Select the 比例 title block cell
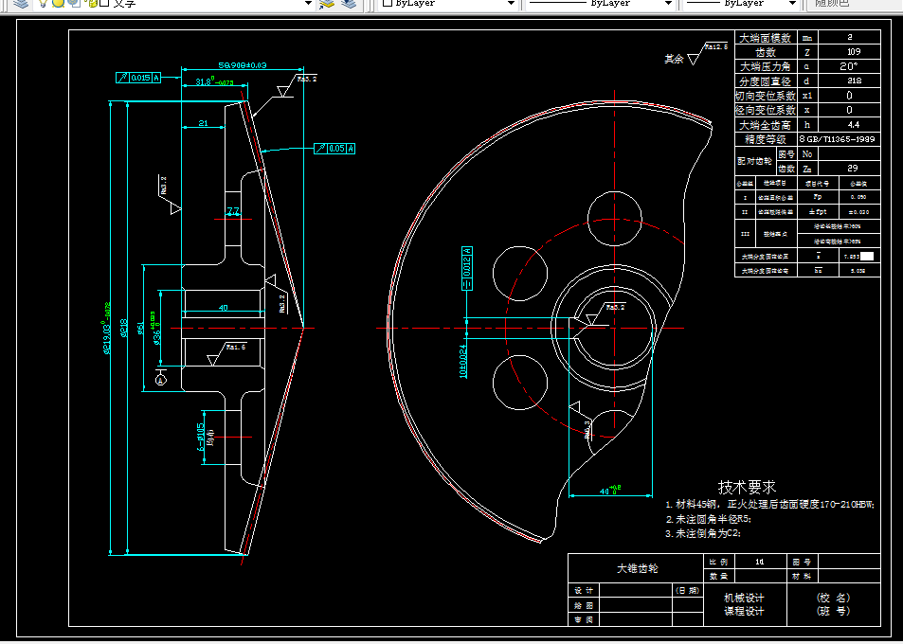This screenshot has width=903, height=644. coord(717,562)
